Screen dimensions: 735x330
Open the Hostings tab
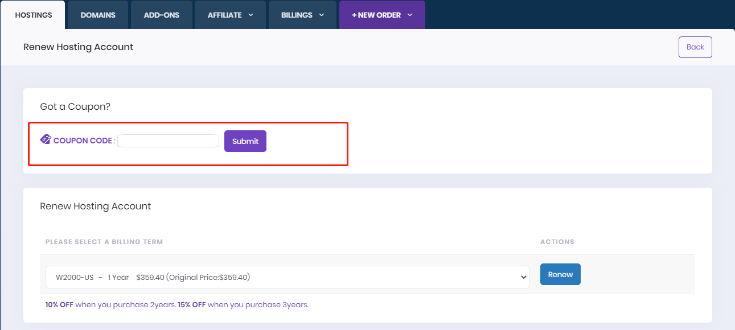33,15
